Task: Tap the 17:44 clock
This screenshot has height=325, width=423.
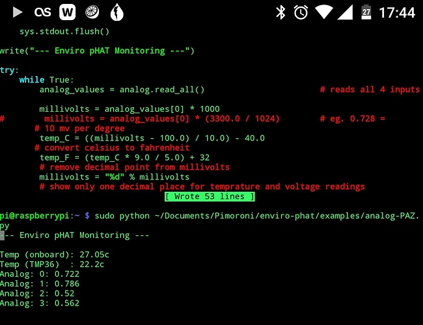Action: pos(397,12)
